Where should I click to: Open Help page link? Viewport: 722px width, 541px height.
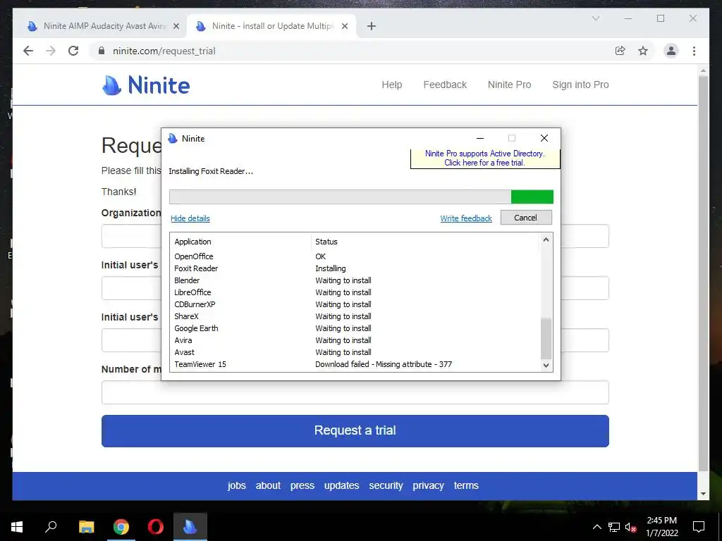392,85
